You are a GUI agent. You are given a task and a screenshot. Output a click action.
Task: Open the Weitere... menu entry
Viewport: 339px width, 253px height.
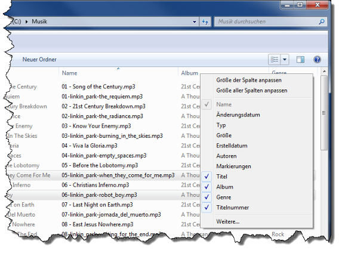click(x=227, y=221)
